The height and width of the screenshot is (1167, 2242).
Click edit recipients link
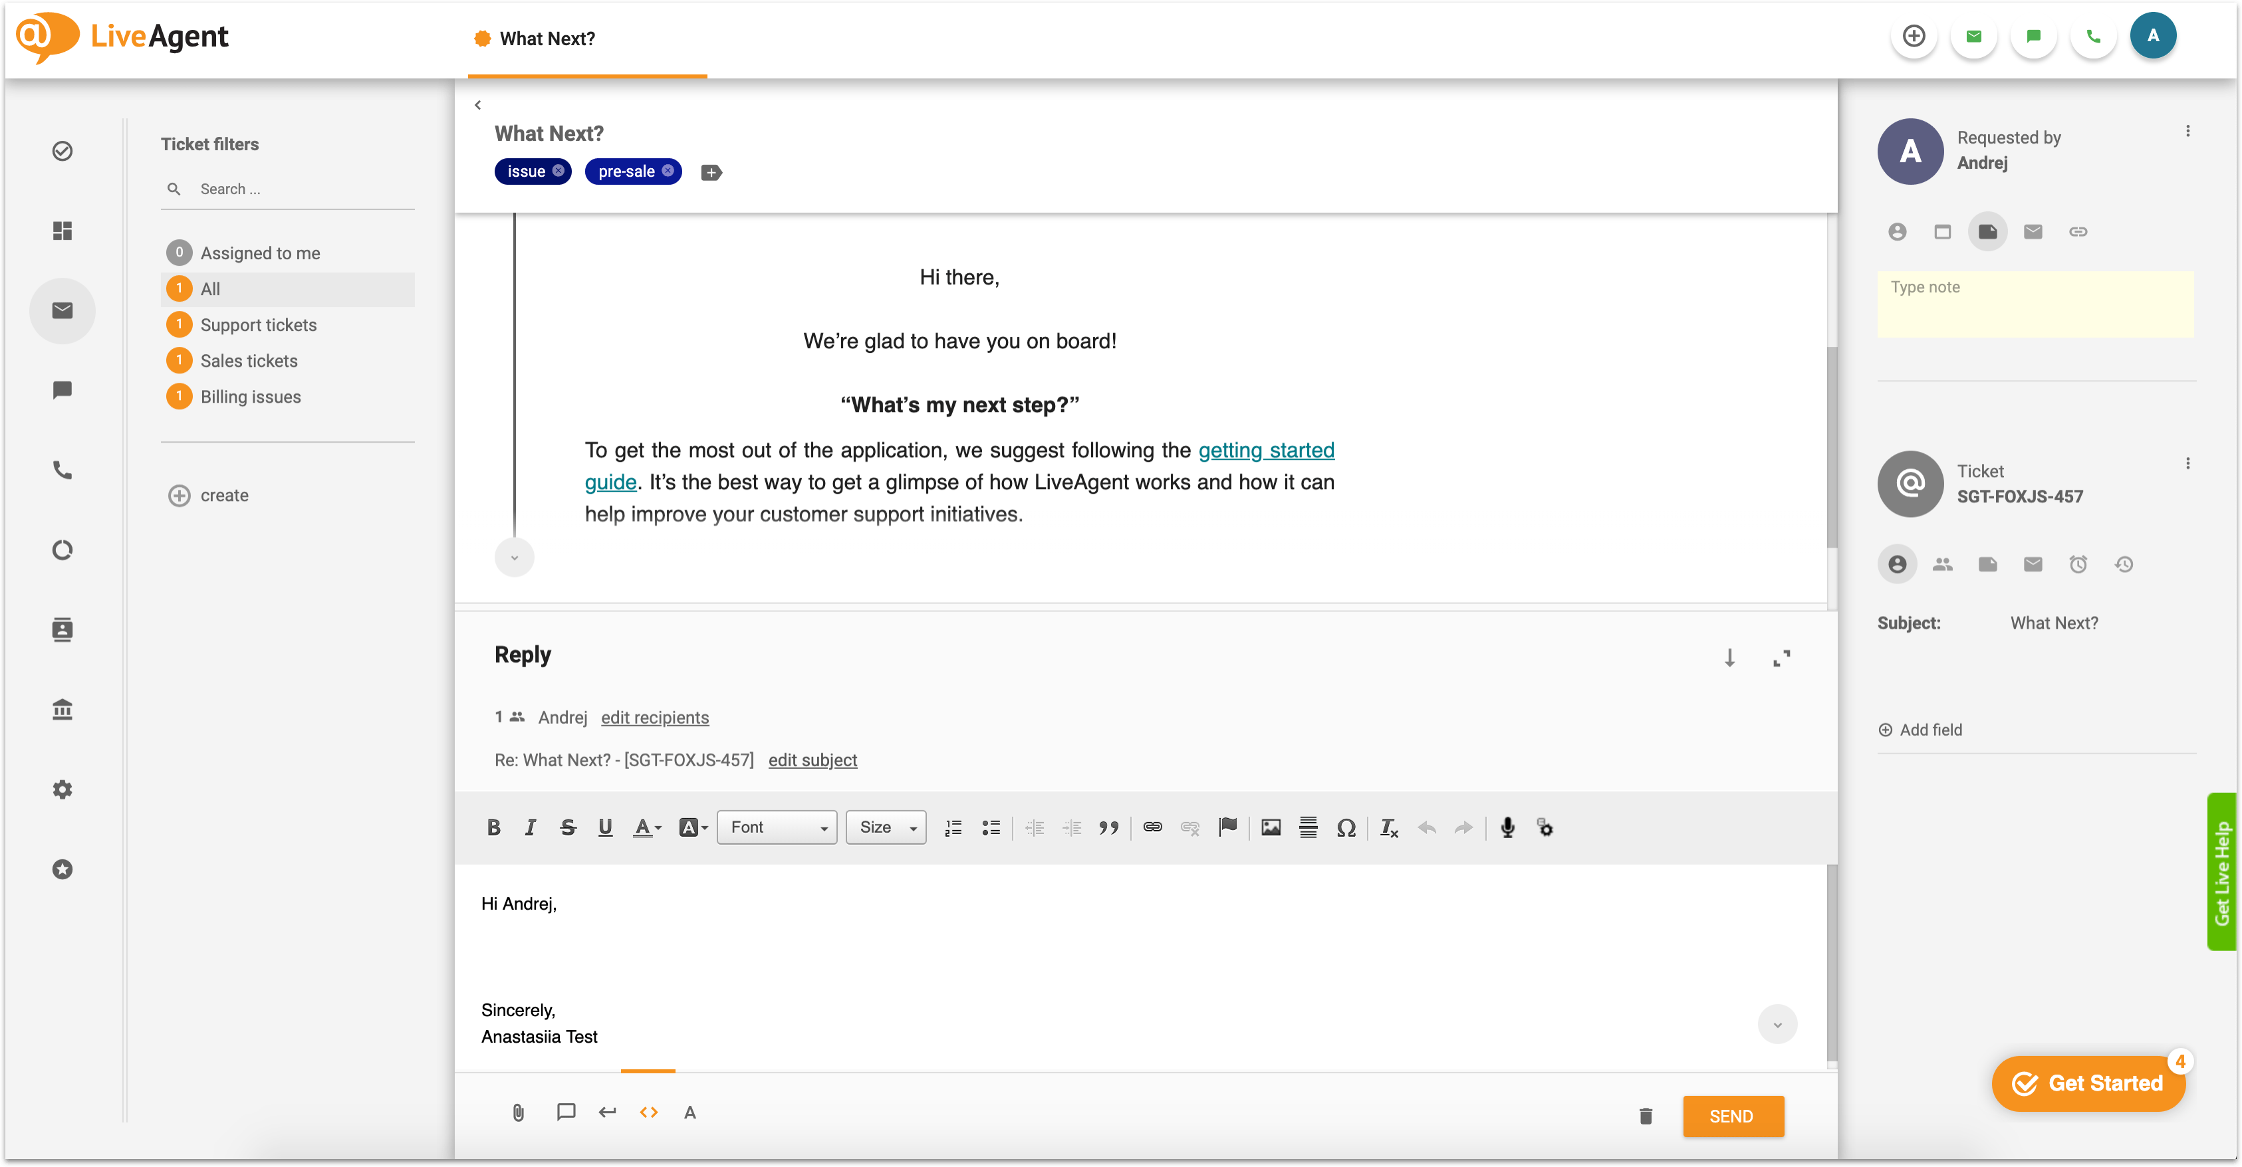pyautogui.click(x=654, y=718)
